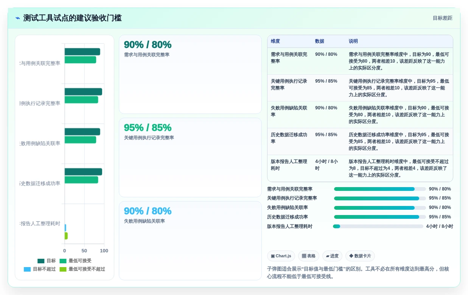Screen dimensions: 468x295
Task: Click progress bar for 需求与用例关联完整率
Action: [380, 189]
